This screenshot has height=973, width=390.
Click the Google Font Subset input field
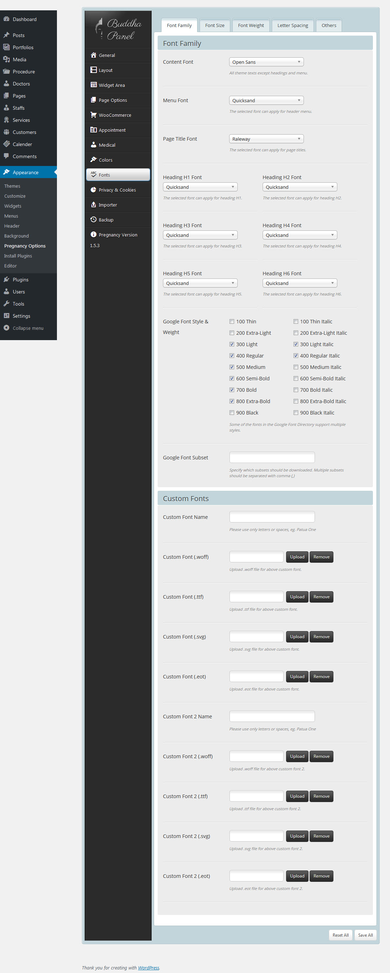(272, 457)
